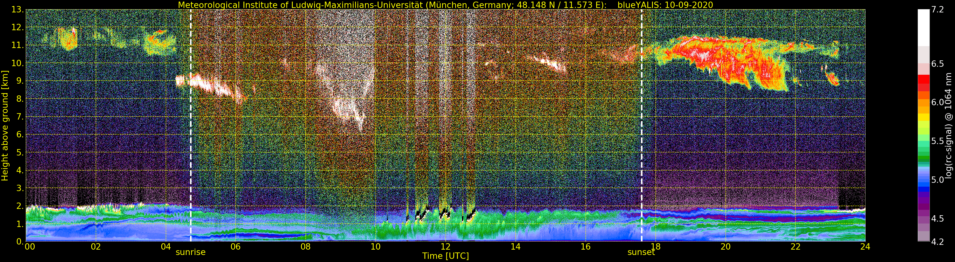The height and width of the screenshot is (262, 955).
Task: Click the white segment of the colorbar
Action: (x=923, y=28)
